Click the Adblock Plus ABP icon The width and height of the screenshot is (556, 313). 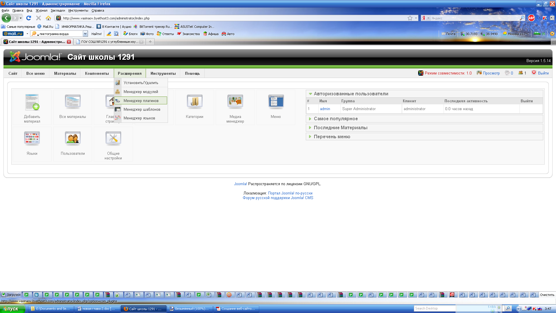coord(531,18)
